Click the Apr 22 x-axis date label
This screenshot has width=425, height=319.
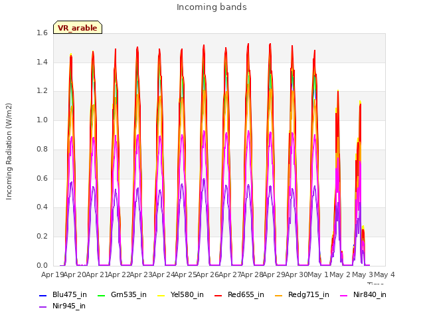point(120,274)
